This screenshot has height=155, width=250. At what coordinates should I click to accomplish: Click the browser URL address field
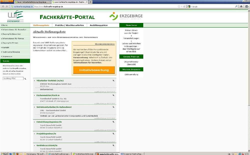pyautogui.click(x=105, y=6)
